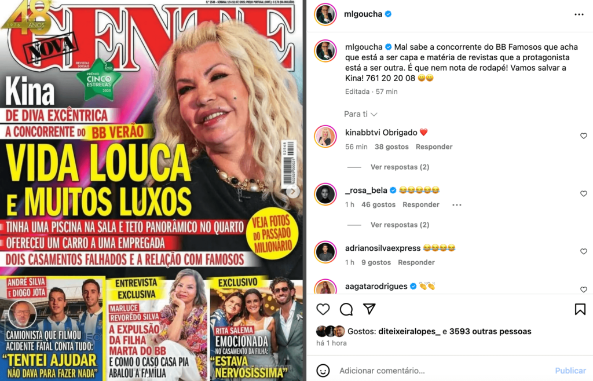Go to next carousel image arrow
Screen dimensions: 593x381
coord(292,192)
